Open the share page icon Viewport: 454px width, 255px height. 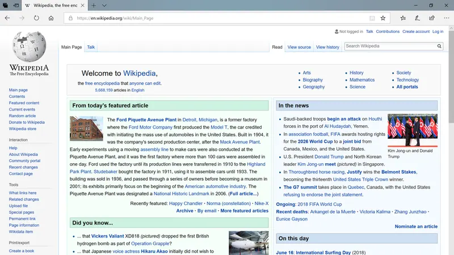[432, 18]
